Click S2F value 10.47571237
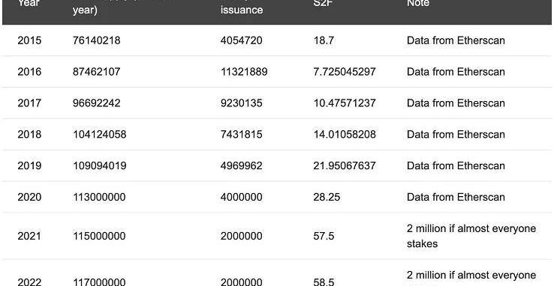This screenshot has width=554, height=286. click(x=345, y=103)
